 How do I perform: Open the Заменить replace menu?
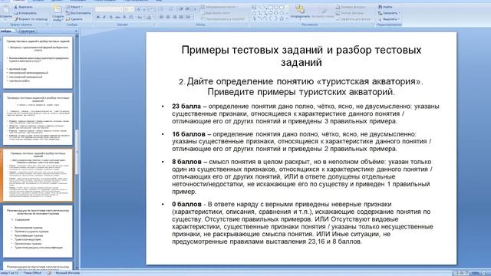point(389,13)
